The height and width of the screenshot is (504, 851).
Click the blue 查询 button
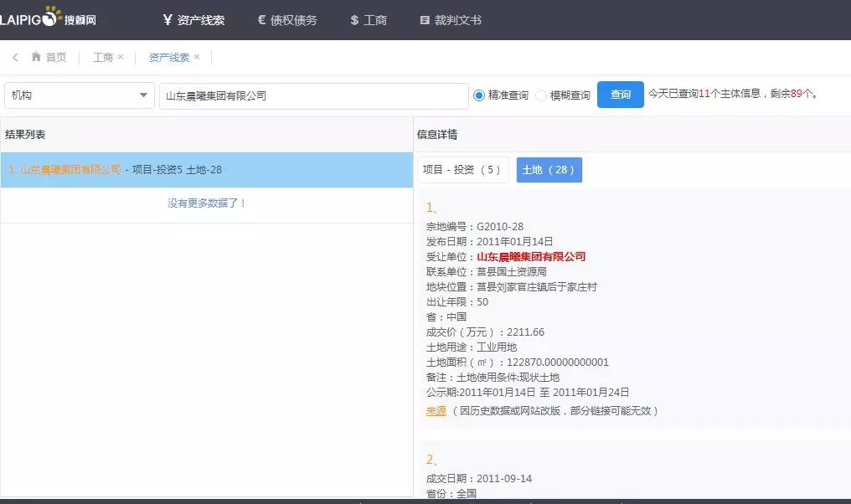[621, 95]
